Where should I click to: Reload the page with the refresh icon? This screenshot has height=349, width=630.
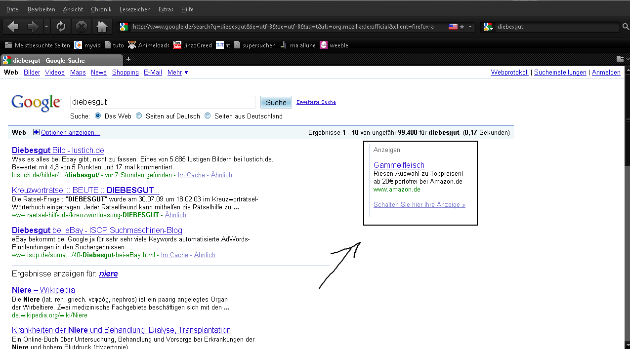coord(60,26)
